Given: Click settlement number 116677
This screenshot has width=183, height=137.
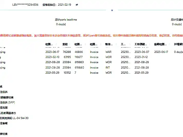Looking at the screenshot, I should point(79,57).
